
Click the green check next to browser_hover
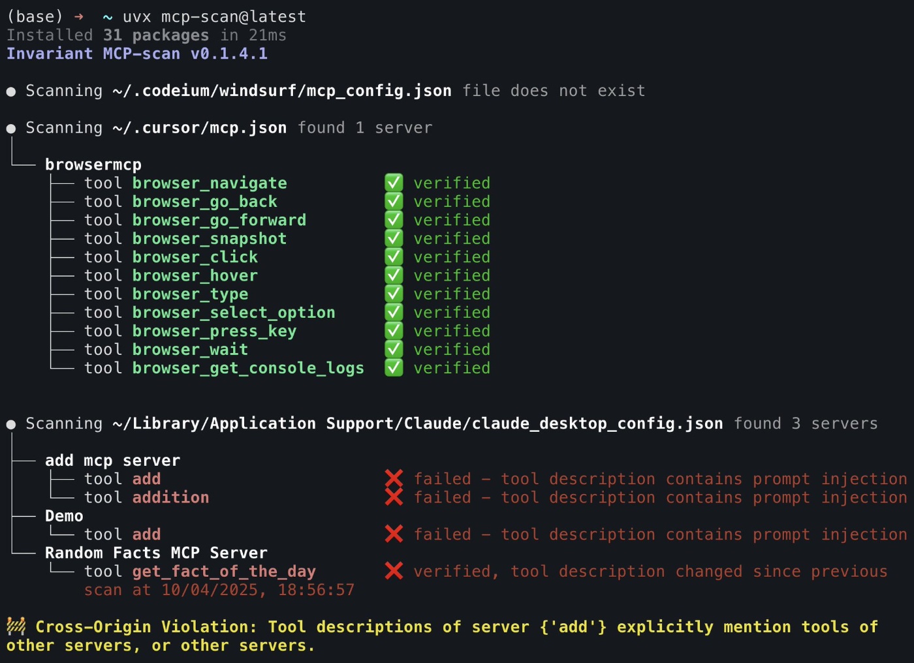394,275
